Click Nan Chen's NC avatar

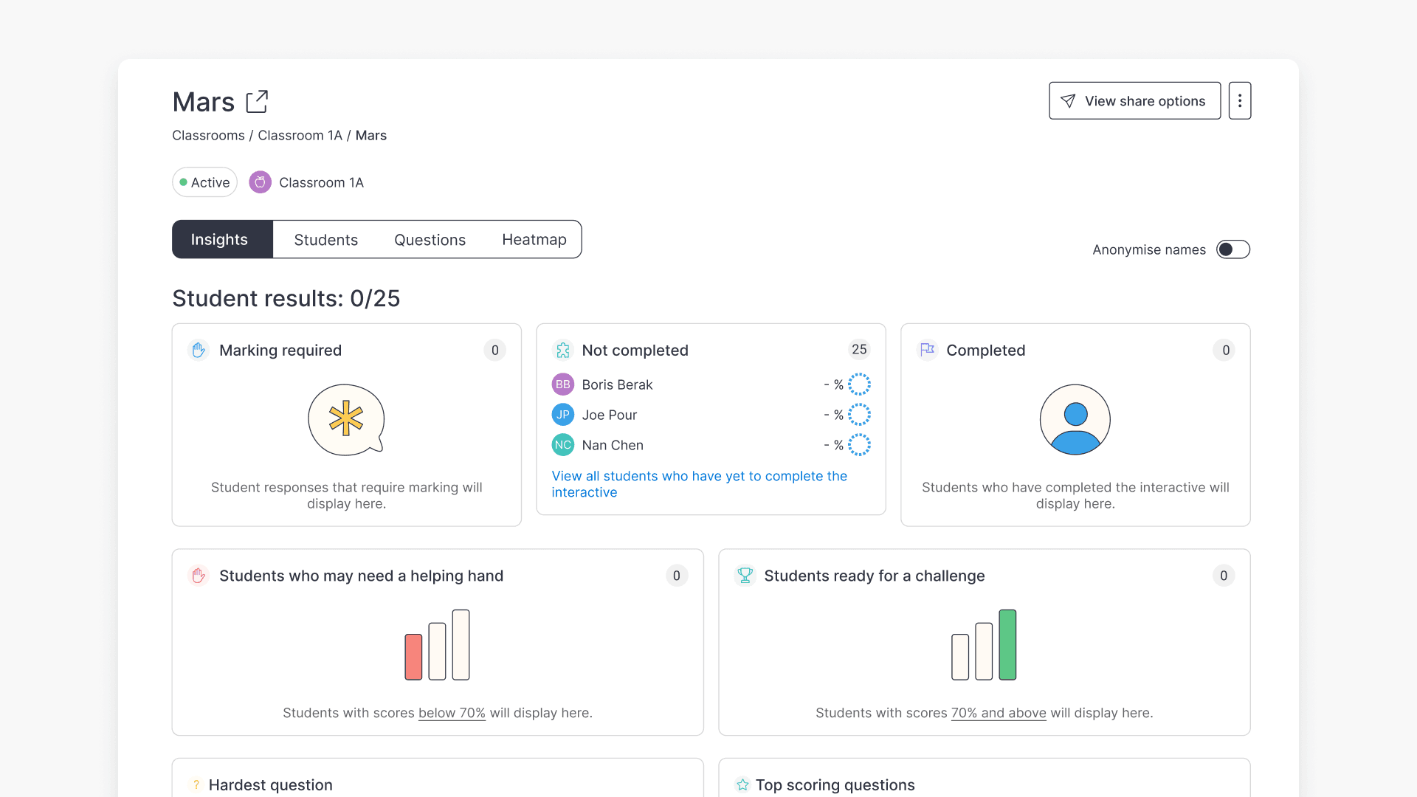(x=563, y=445)
